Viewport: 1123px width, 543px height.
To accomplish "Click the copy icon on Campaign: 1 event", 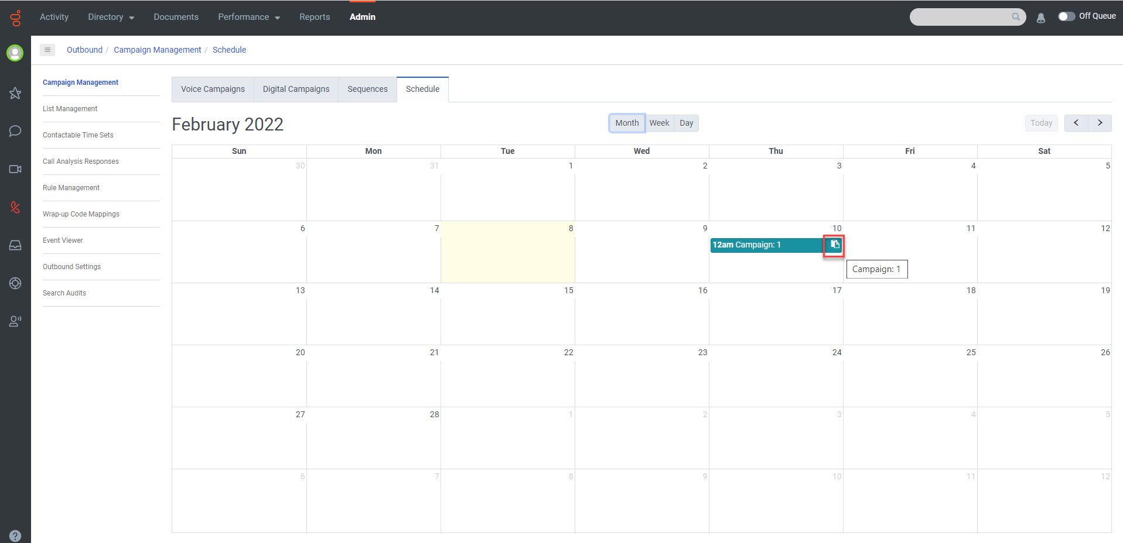I will pos(834,245).
